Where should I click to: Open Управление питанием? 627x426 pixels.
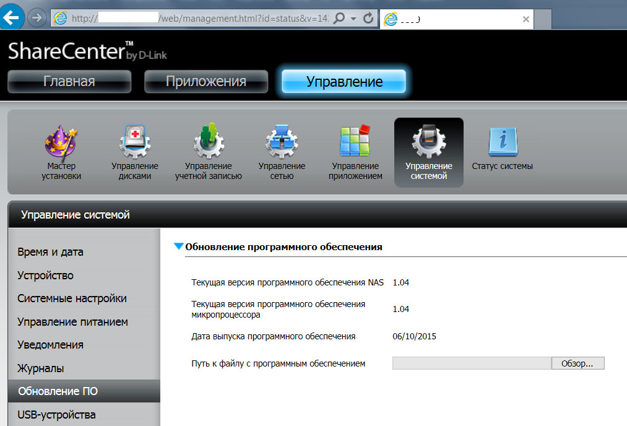(x=72, y=321)
